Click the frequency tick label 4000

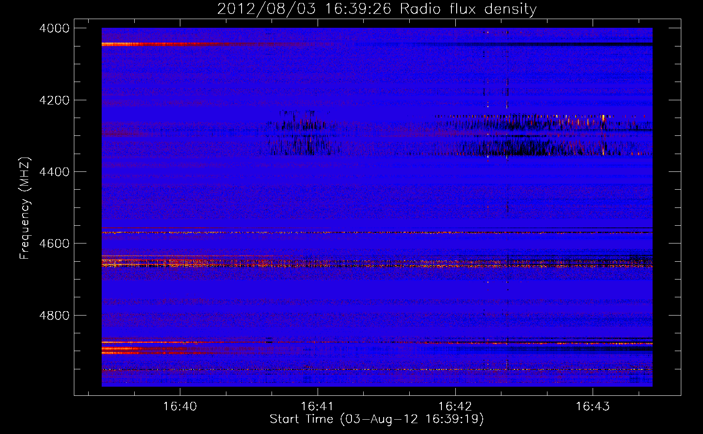point(54,28)
